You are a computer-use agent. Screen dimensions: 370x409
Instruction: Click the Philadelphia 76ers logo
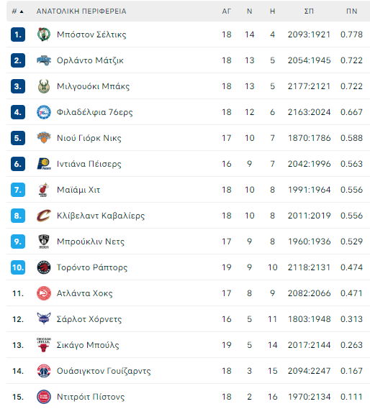coord(44,112)
